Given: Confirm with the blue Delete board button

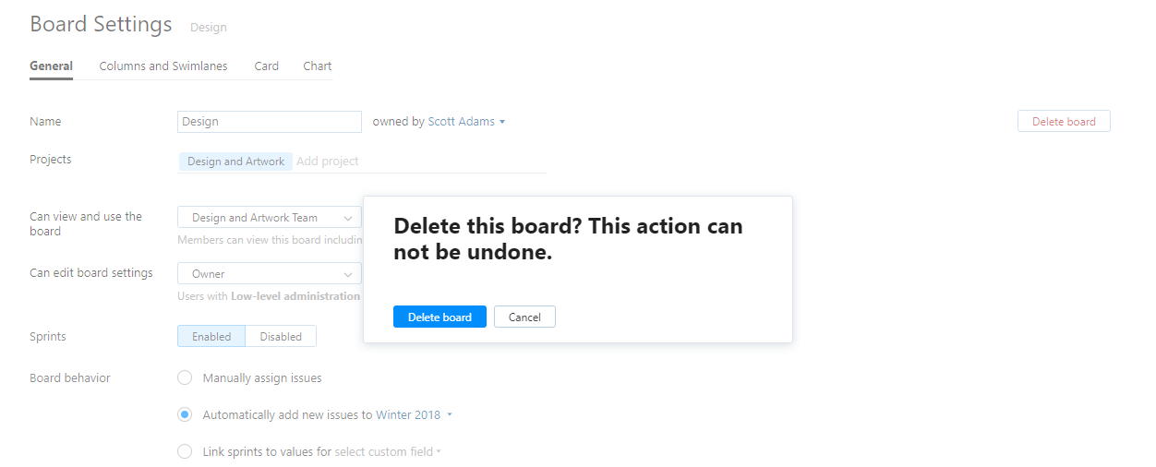Looking at the screenshot, I should [x=440, y=317].
